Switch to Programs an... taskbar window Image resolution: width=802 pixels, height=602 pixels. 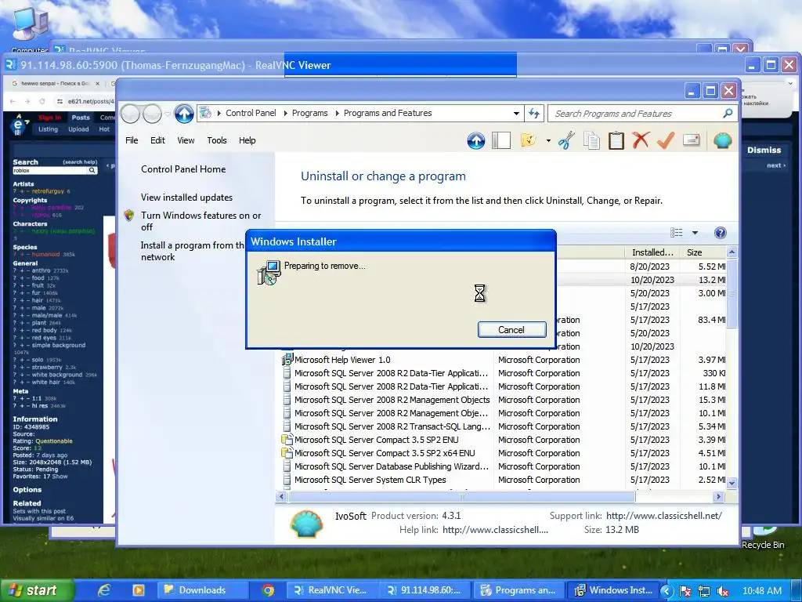[518, 590]
